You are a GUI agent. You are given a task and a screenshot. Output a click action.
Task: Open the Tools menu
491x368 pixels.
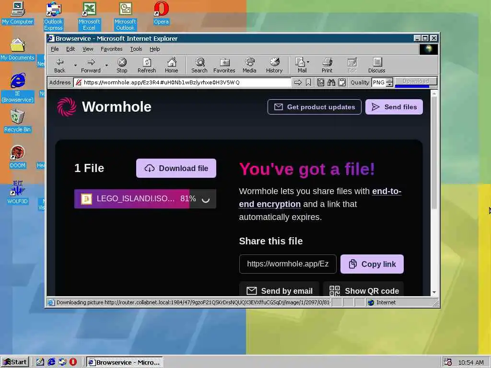point(136,49)
